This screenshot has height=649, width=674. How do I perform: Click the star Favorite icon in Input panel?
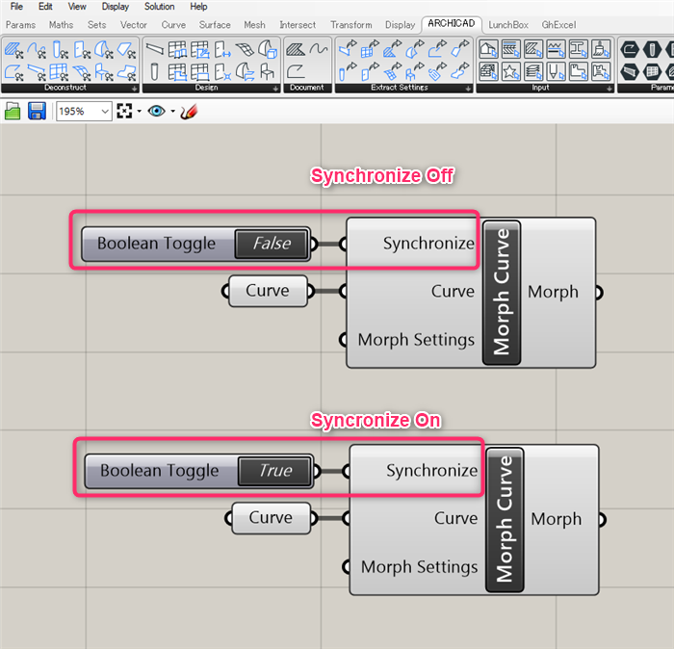coord(510,71)
